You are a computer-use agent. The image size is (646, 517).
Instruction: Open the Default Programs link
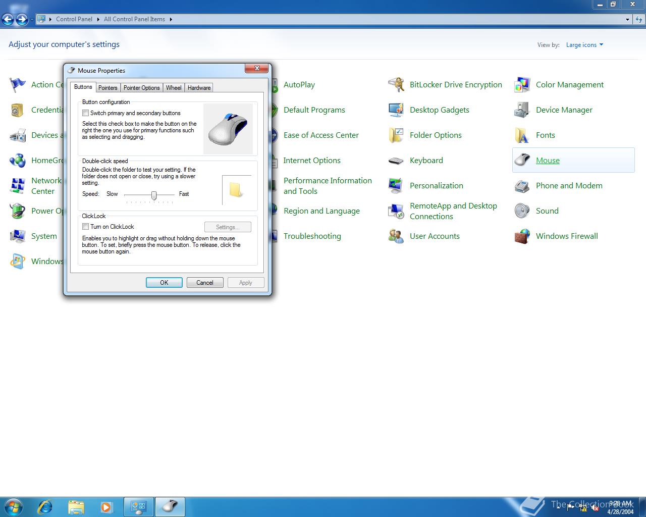tap(314, 110)
